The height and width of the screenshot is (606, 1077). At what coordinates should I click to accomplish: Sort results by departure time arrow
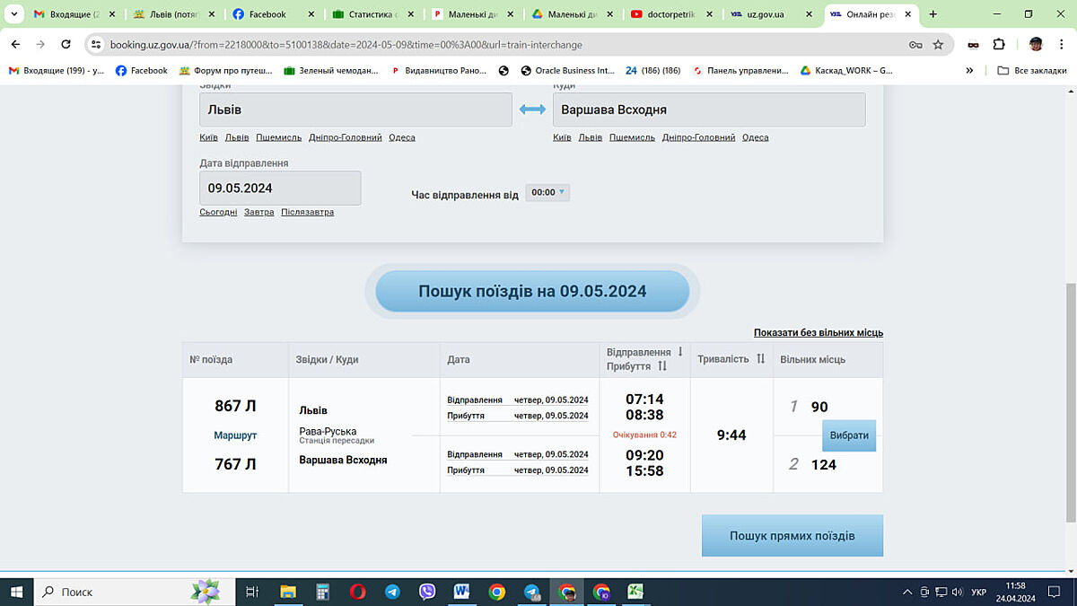tap(680, 352)
